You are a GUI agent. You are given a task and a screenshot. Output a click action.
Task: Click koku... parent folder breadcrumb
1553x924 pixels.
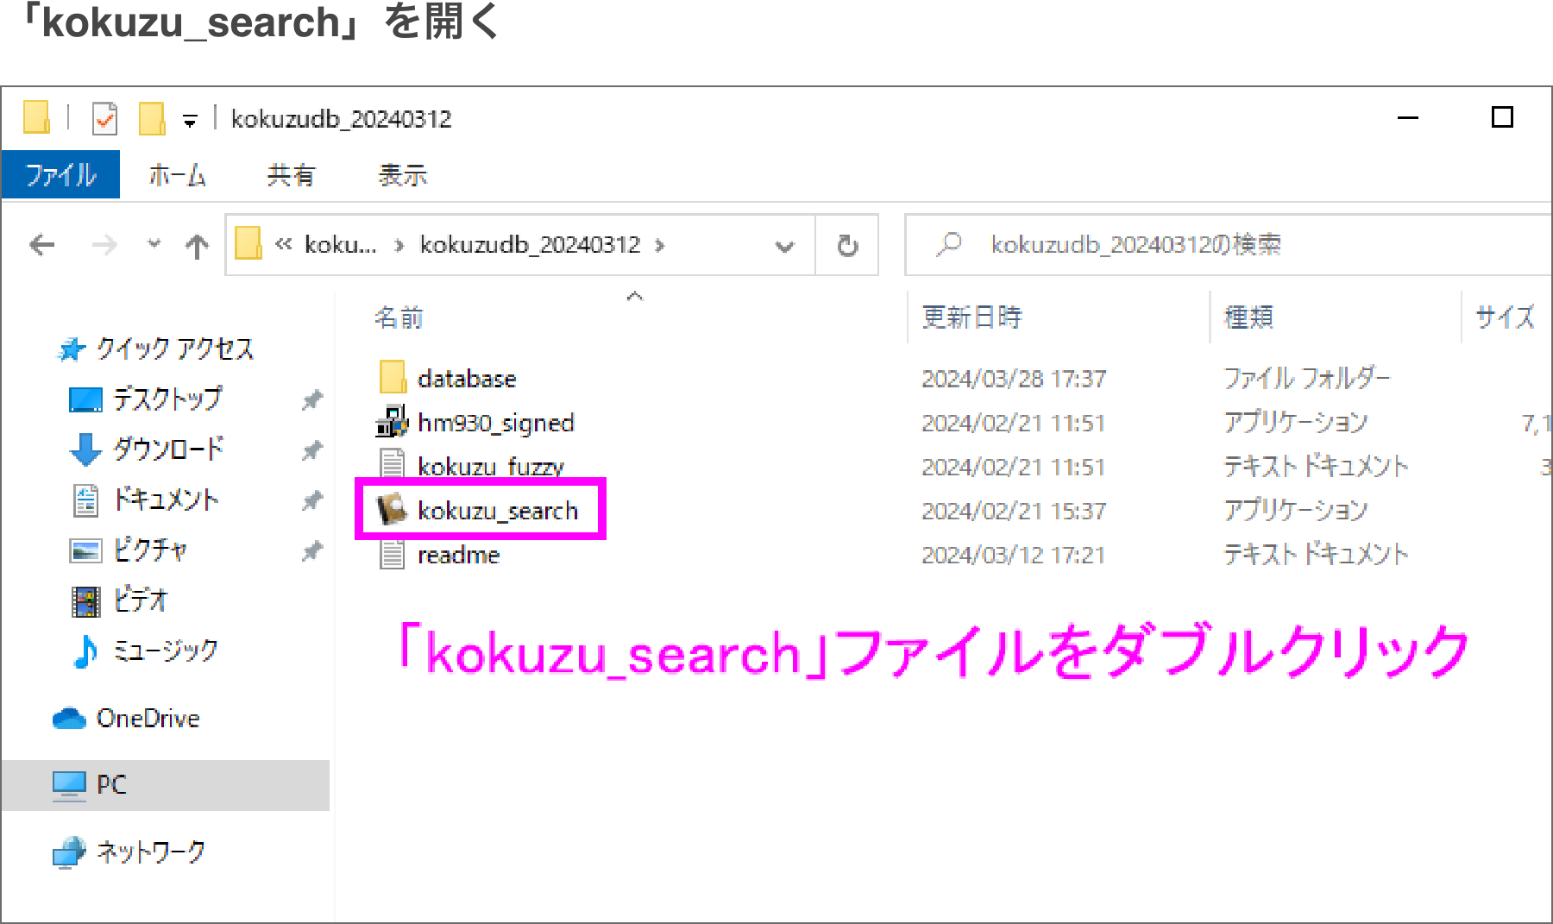[341, 244]
